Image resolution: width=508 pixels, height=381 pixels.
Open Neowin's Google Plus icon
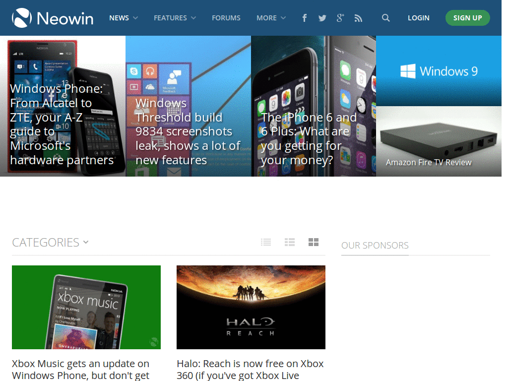click(340, 18)
